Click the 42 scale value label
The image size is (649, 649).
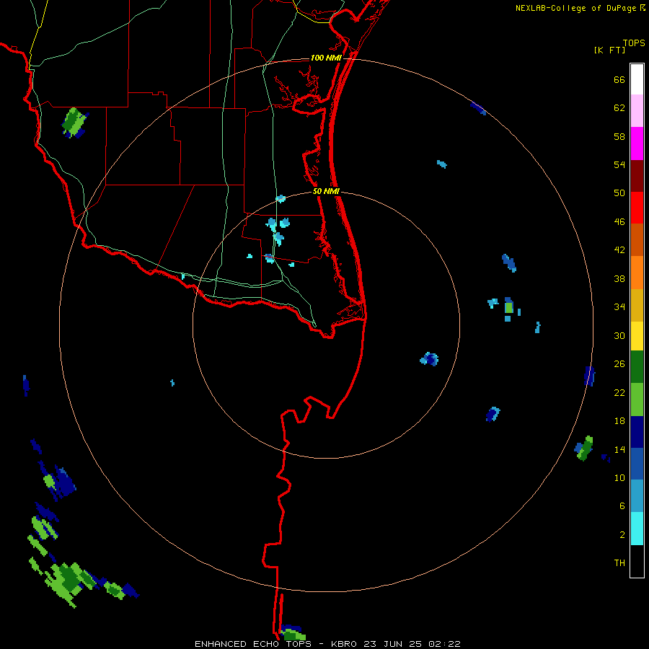pos(619,250)
